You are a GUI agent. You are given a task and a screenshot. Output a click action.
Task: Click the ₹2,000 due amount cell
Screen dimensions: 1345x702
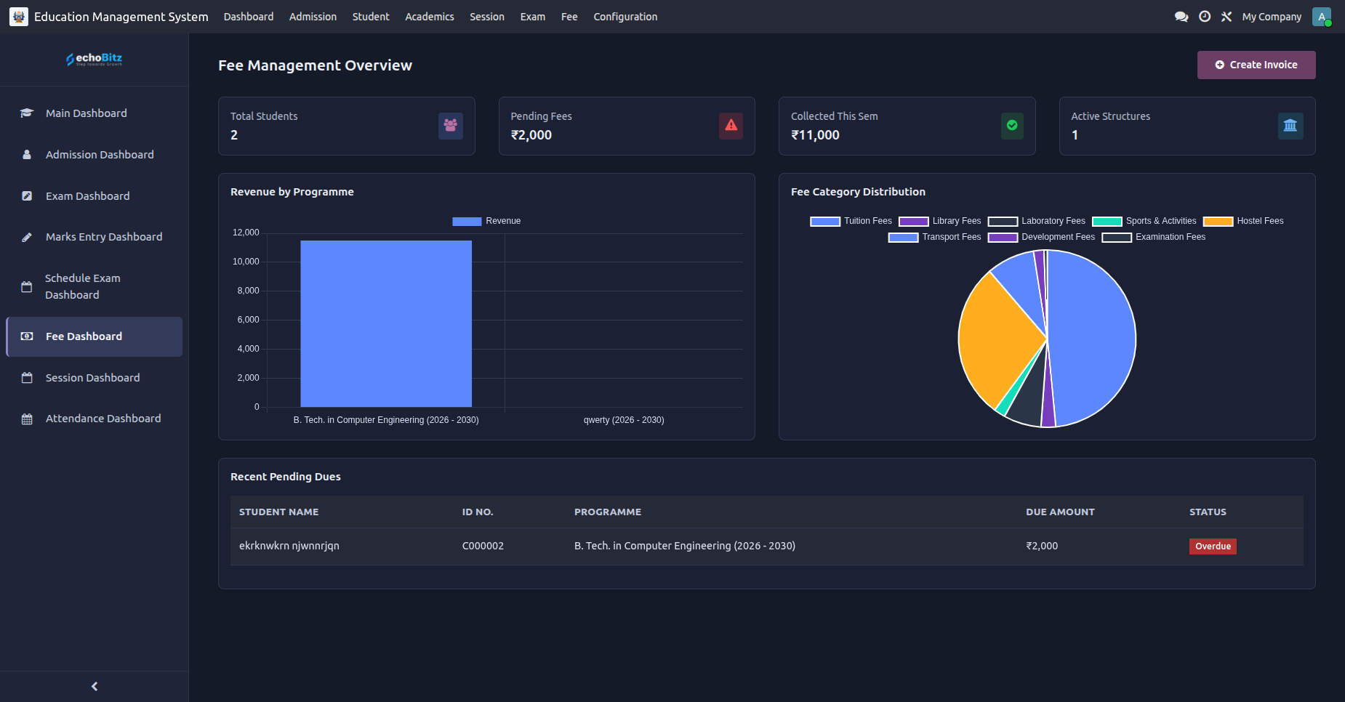pos(1042,546)
